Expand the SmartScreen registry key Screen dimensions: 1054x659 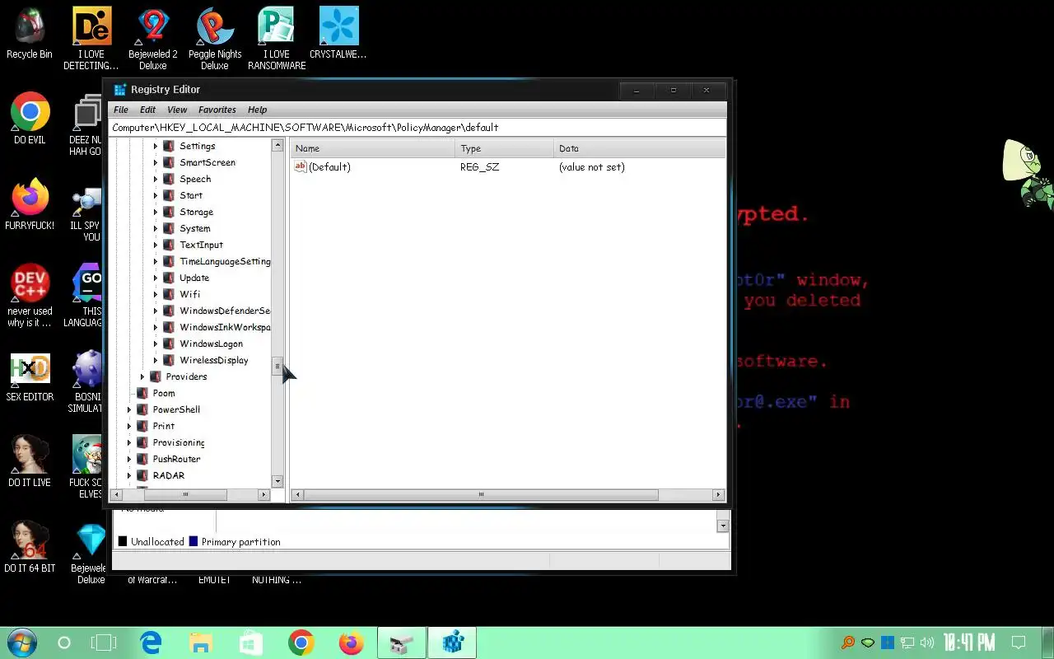tap(156, 162)
